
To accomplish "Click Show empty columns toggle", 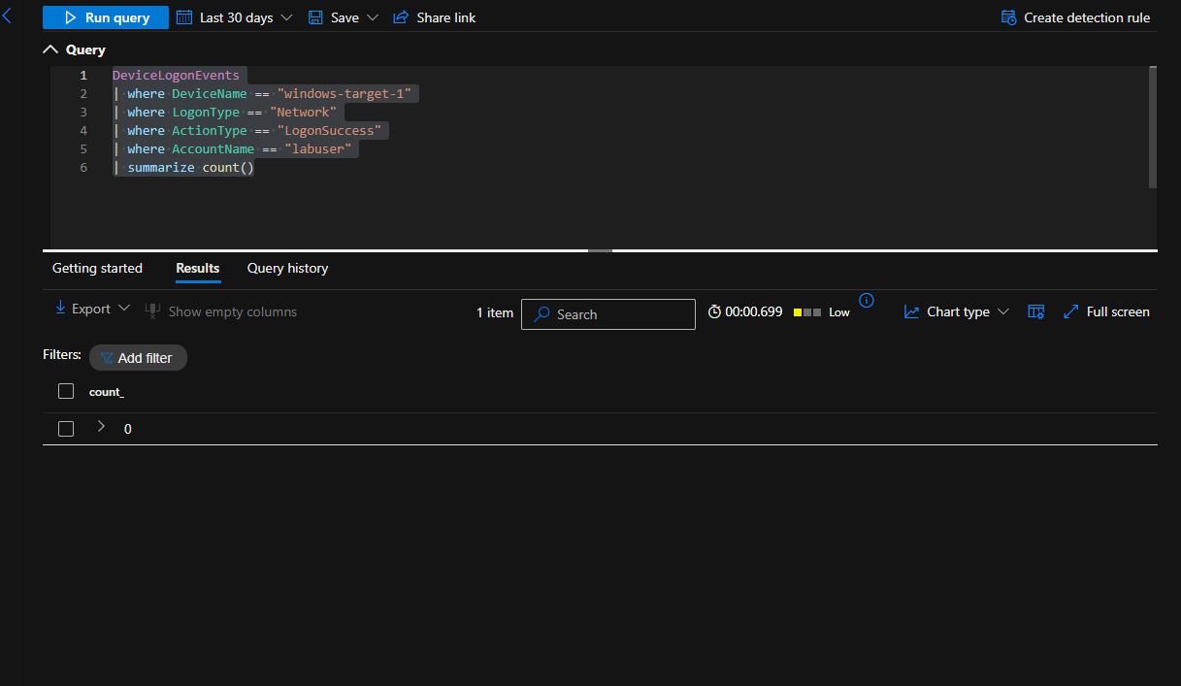I will (220, 311).
